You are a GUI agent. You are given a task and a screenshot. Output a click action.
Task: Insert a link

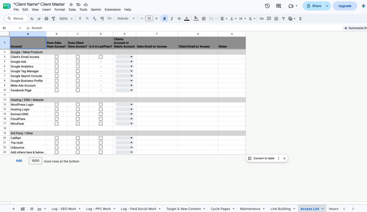[x=262, y=19]
